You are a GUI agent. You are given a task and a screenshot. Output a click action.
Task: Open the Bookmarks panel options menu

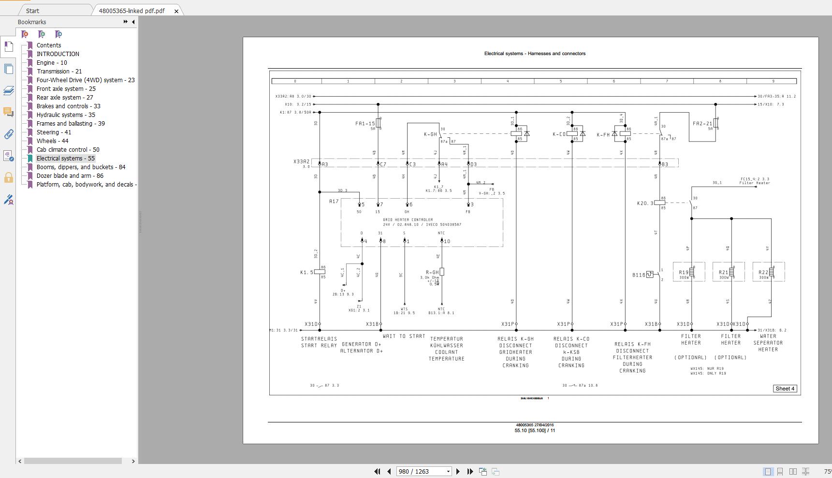(125, 21)
